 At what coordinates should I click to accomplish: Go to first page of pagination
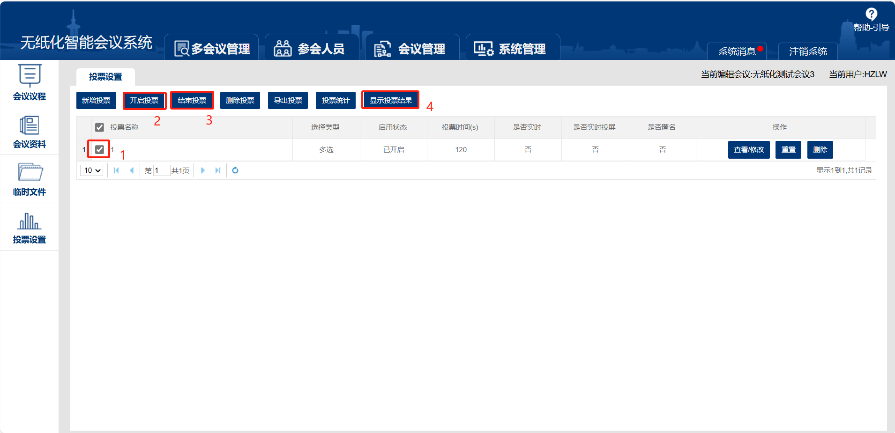pyautogui.click(x=116, y=170)
